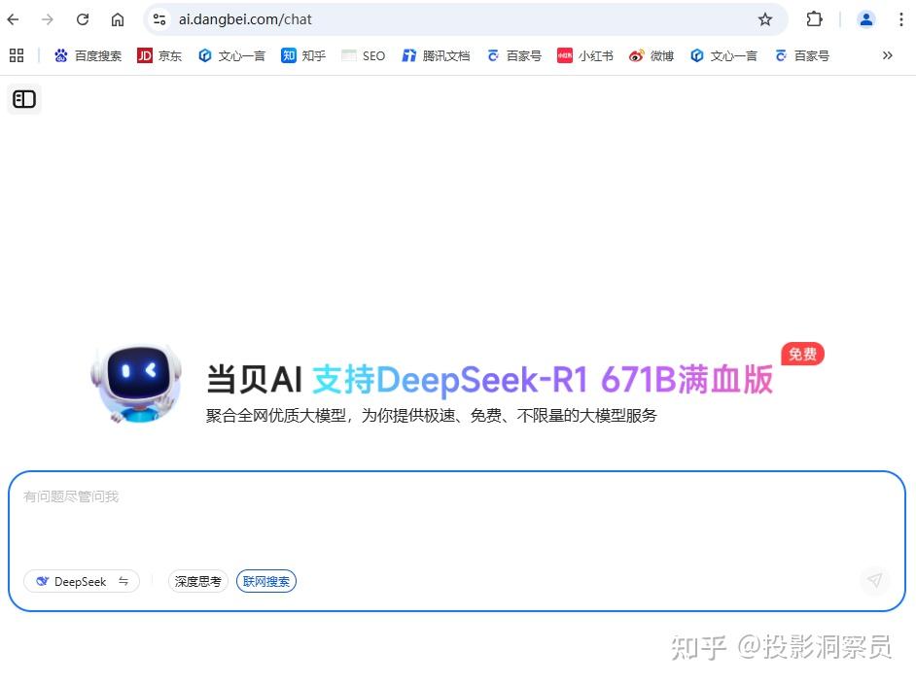Bookmark this page with the star icon
916x684 pixels.
(x=765, y=18)
